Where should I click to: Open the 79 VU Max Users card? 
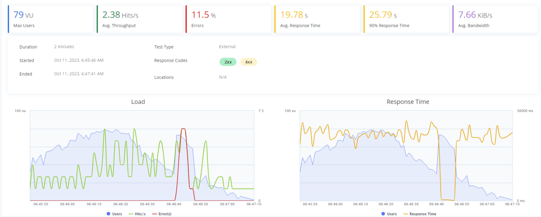pos(50,19)
